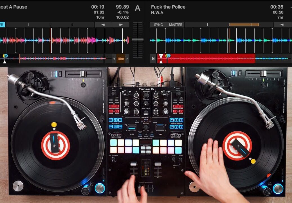Click the CH2 channel fader cap

(x=158, y=164)
